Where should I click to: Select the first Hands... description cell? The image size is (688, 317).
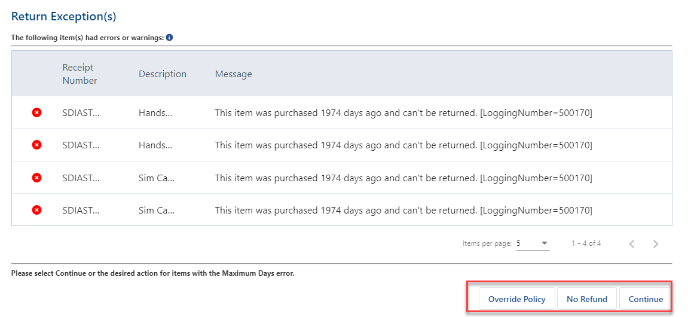pyautogui.click(x=155, y=113)
